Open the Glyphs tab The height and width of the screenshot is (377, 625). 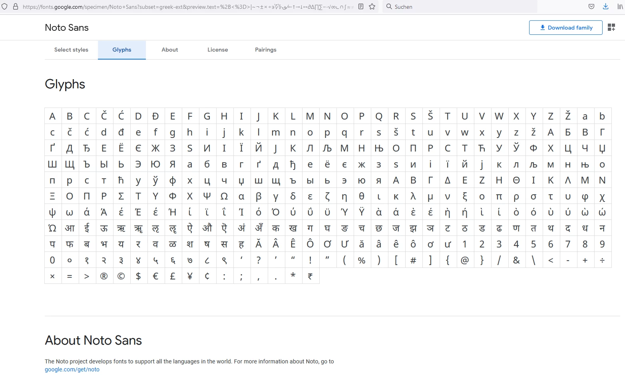pos(122,50)
